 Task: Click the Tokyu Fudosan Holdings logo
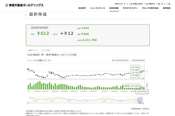tap(24, 5)
